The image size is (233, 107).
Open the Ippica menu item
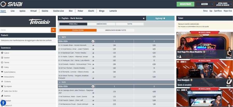click(23, 11)
